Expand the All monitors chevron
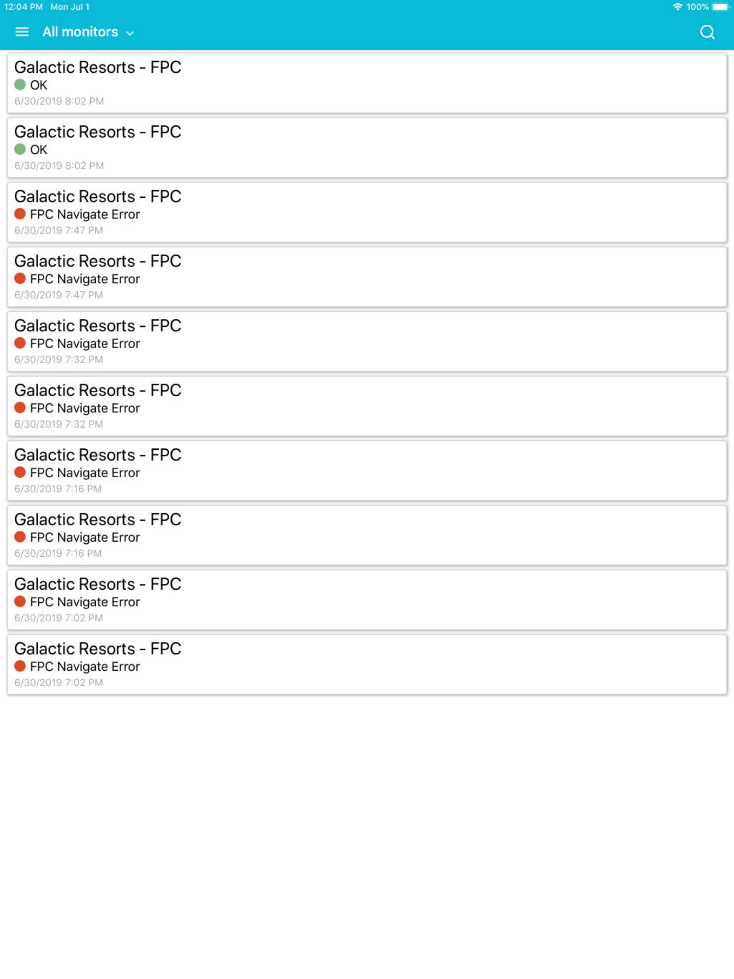The image size is (734, 979). coord(130,33)
